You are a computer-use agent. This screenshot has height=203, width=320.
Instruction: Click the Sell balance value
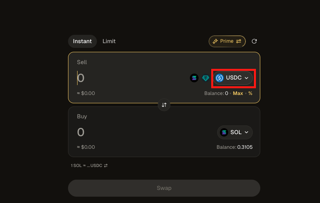pos(227,93)
